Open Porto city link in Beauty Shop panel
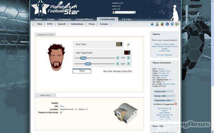The width and height of the screenshot is (214, 133). click(x=62, y=106)
